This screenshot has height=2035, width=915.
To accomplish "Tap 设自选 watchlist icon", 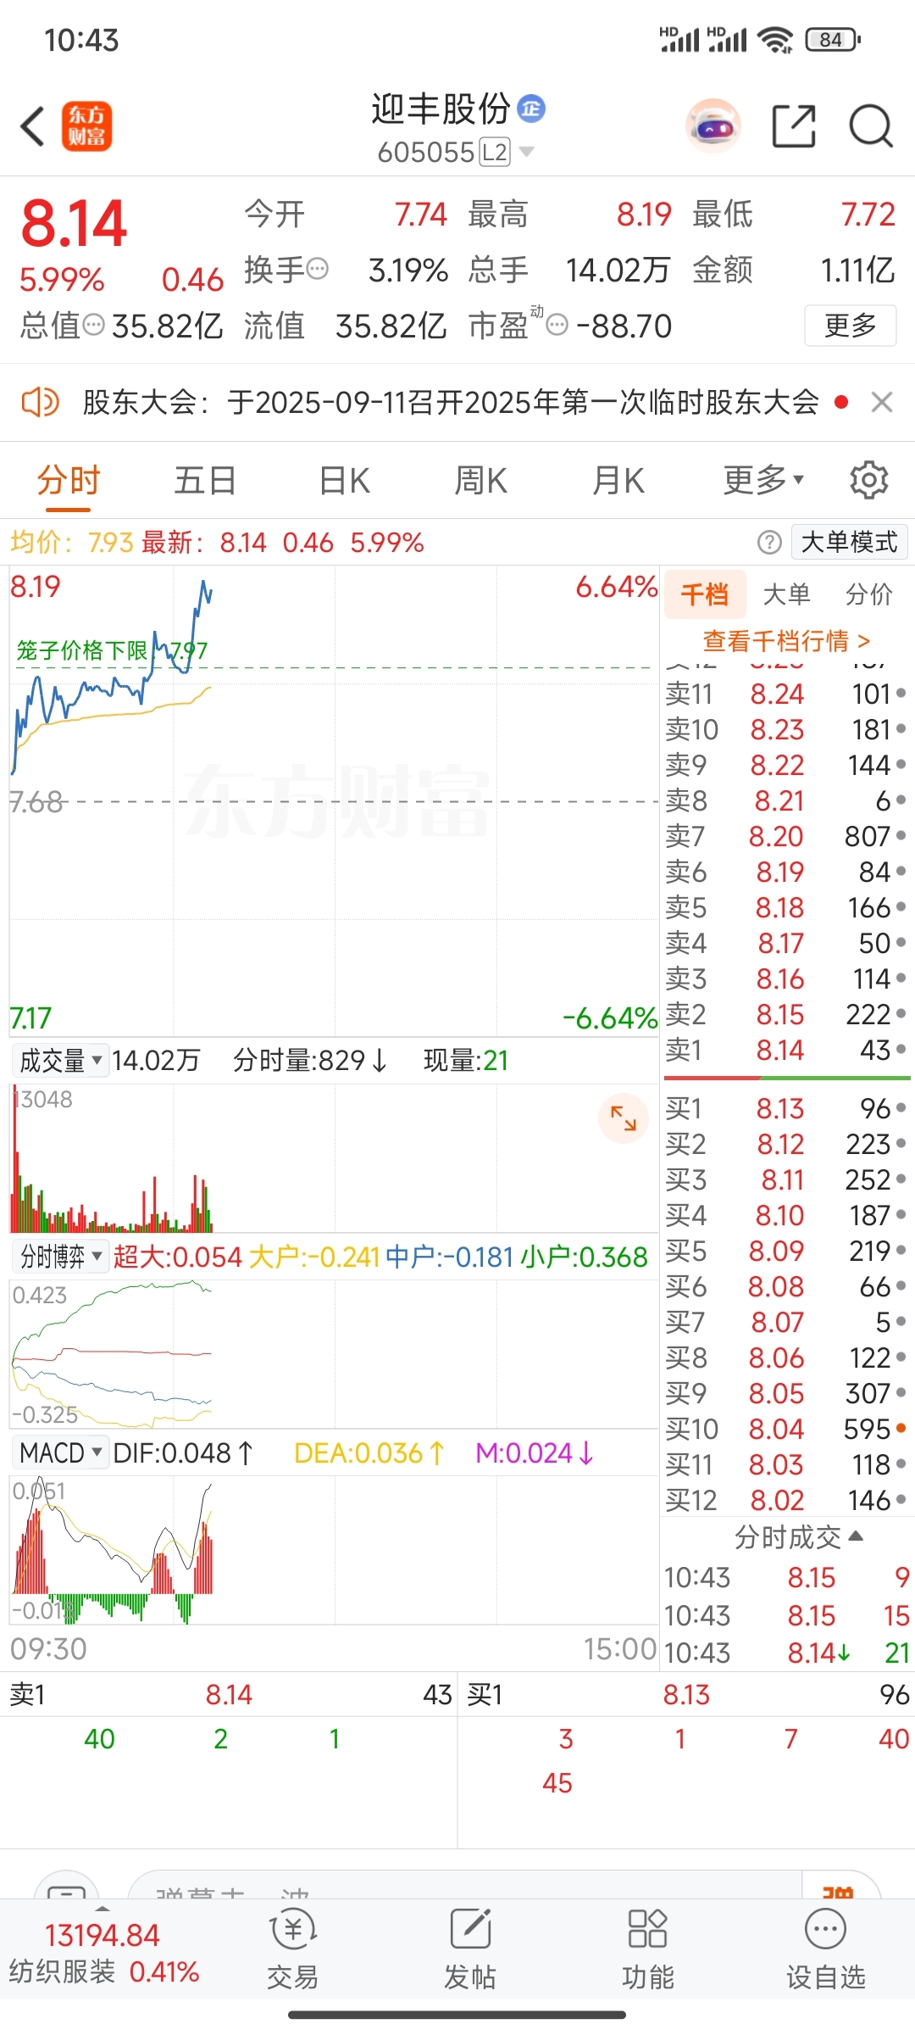I will point(826,1949).
